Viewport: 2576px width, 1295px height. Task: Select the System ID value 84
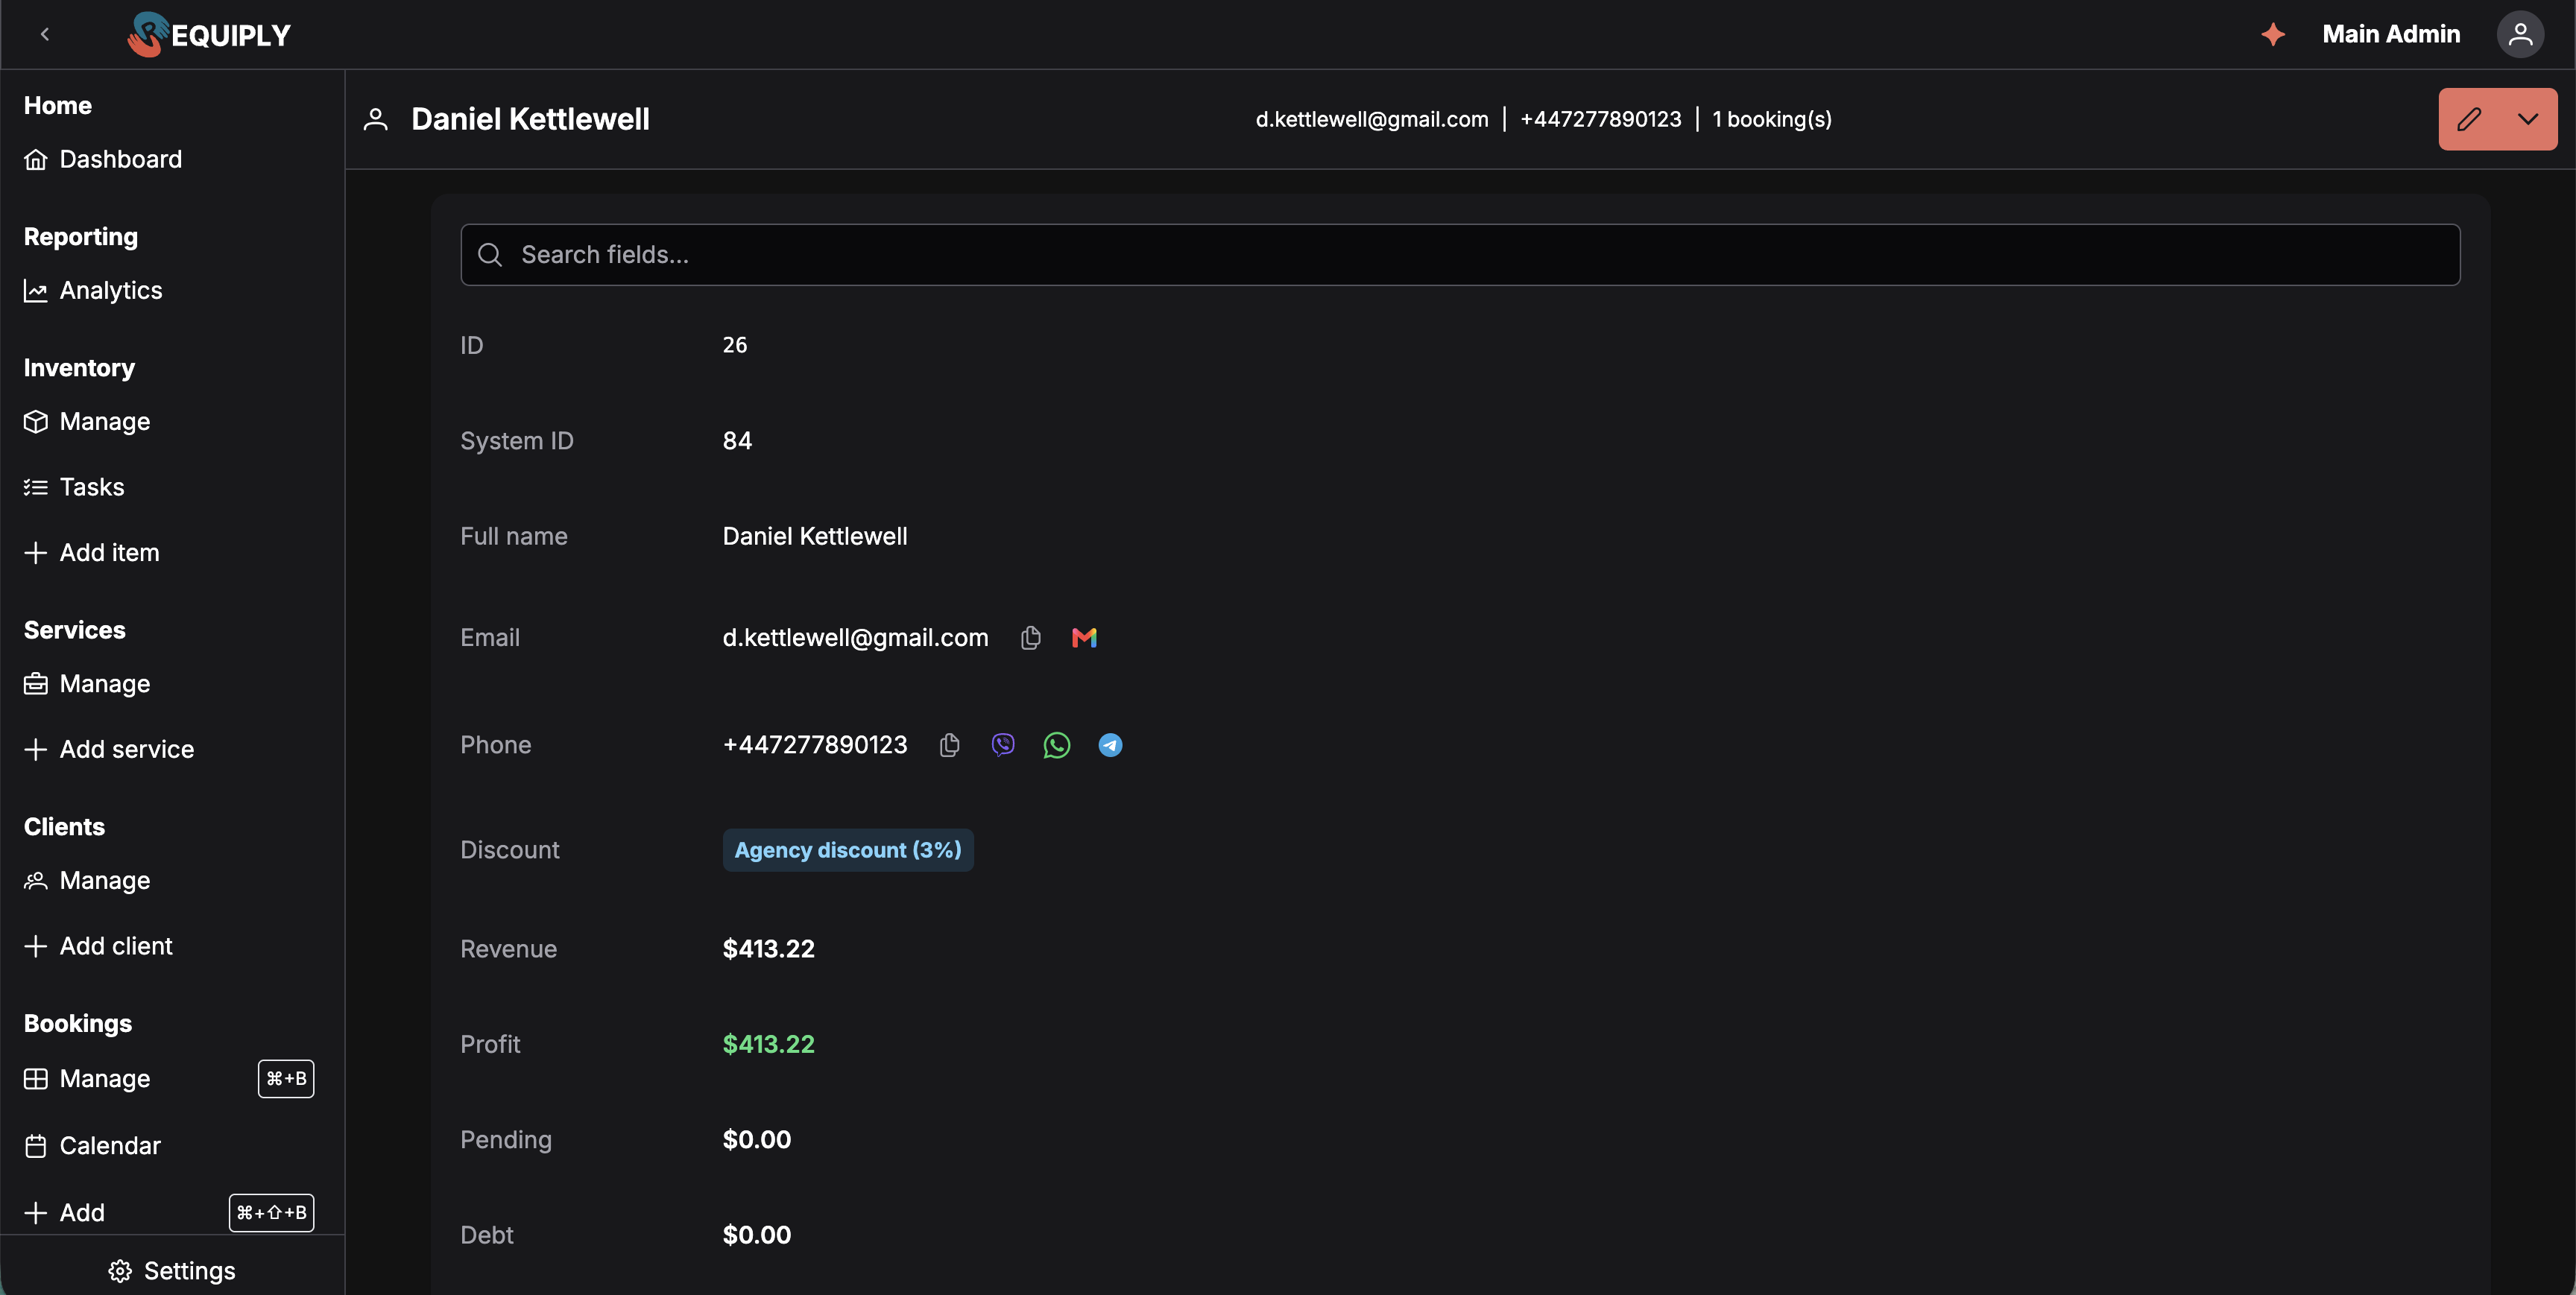(x=737, y=441)
